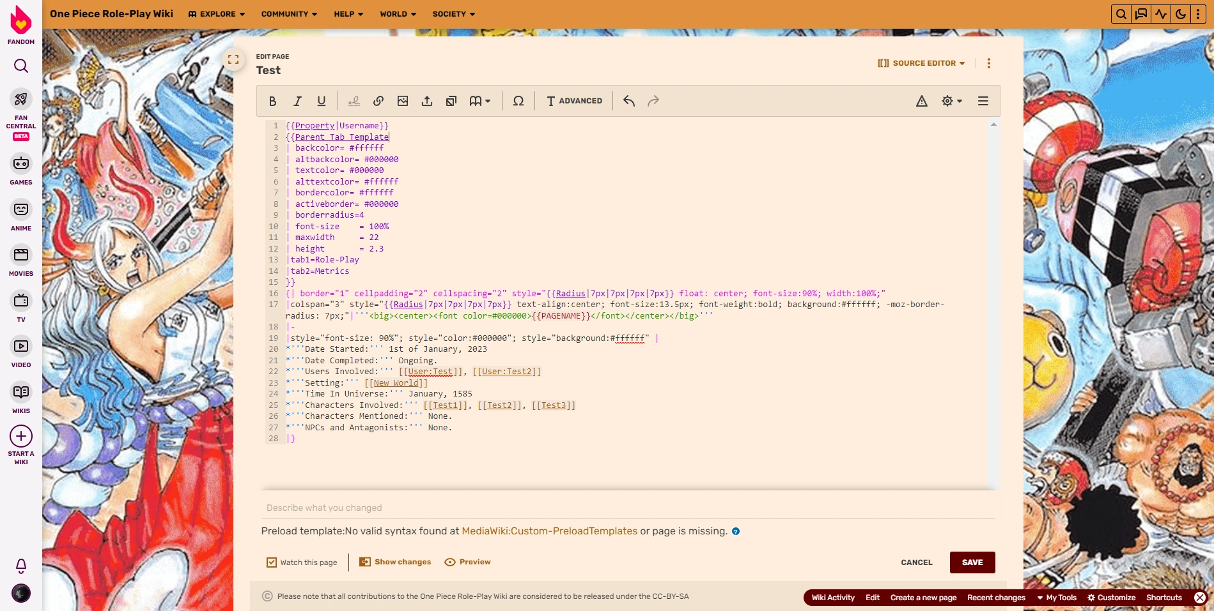Screen dimensions: 1214x611
Task: Toggle the Watch this page checkbox
Action: (x=272, y=562)
